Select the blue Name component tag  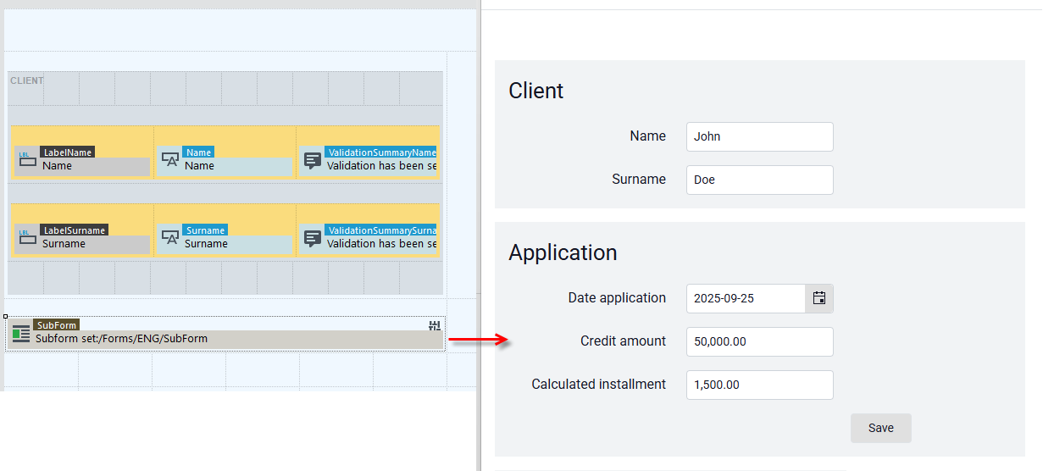coord(198,152)
